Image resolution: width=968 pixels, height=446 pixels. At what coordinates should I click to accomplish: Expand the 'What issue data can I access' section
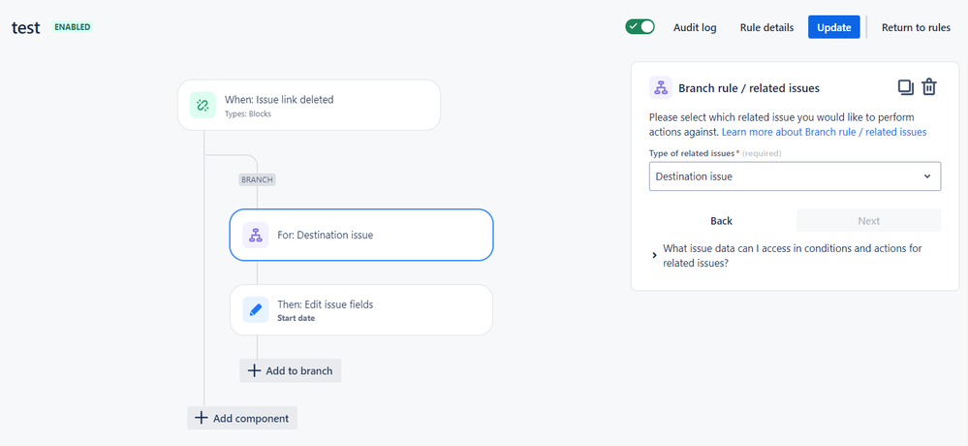click(x=655, y=255)
